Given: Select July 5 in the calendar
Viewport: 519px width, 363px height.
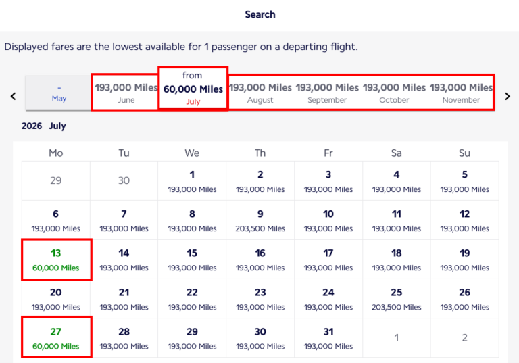Looking at the screenshot, I should pos(465,181).
